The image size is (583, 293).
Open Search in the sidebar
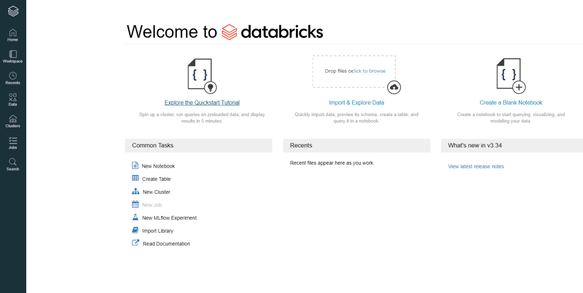[13, 164]
